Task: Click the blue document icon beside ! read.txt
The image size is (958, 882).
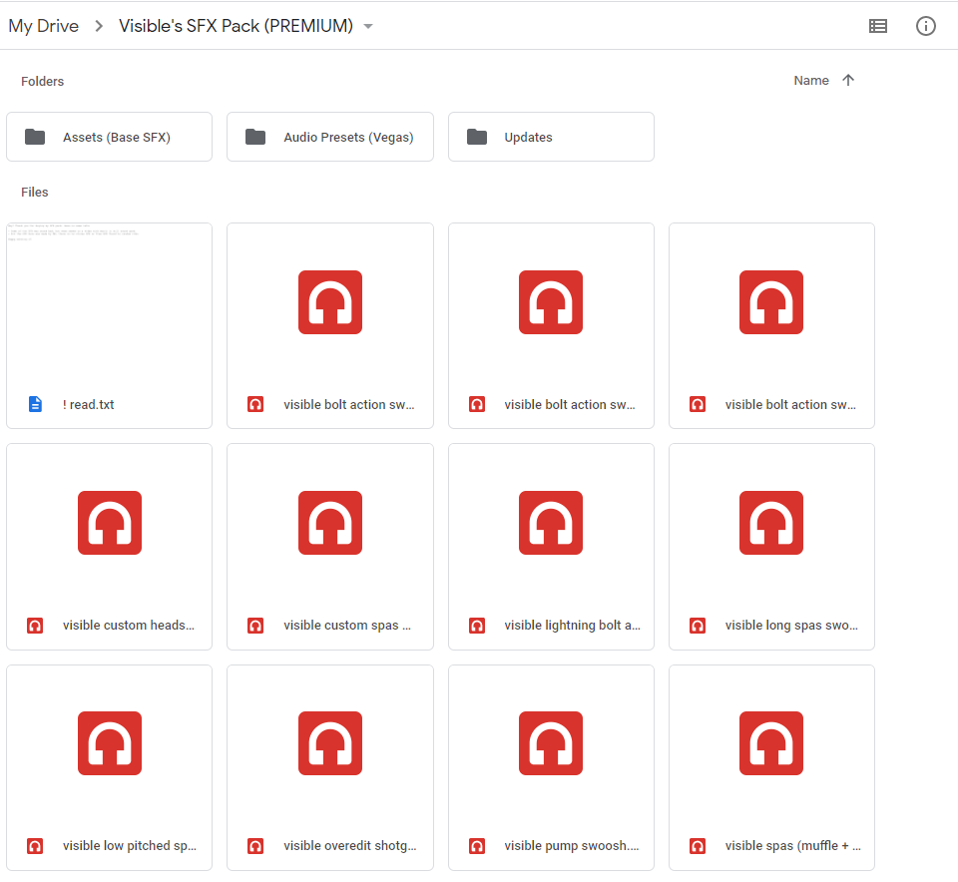Action: (x=36, y=404)
